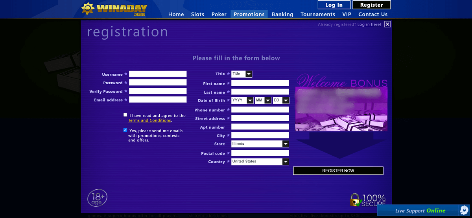Expand the State dropdown showing Illinois
Image resolution: width=472 pixels, height=218 pixels.
tap(260, 144)
